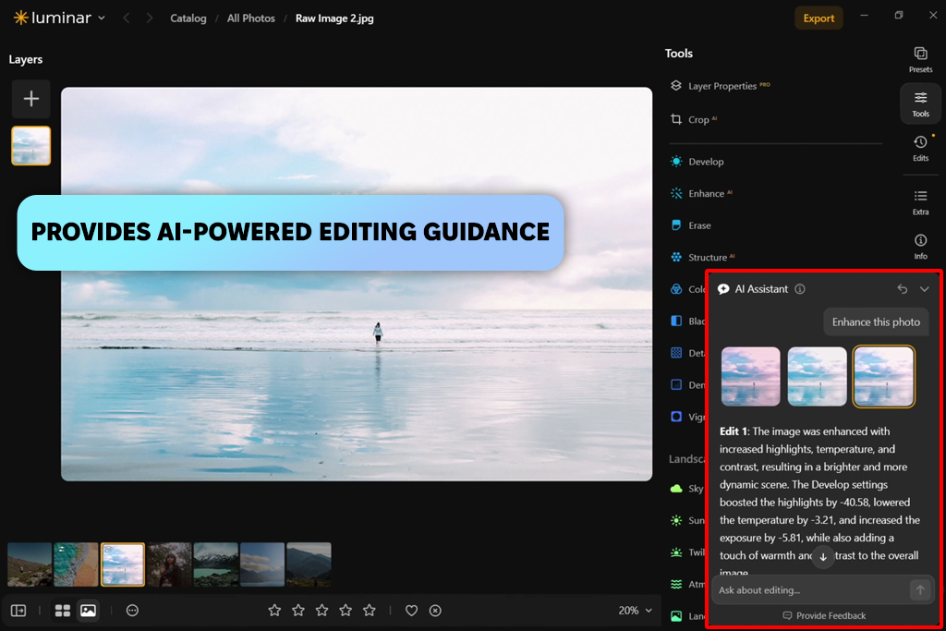Select the second AI edit preview thumbnail
Screen dimensions: 946x631
817,376
